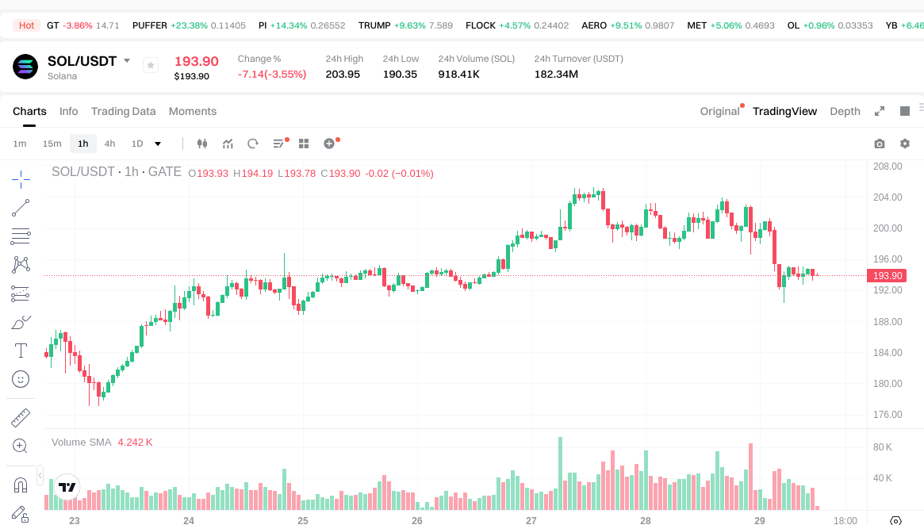The image size is (924, 525).
Task: Toggle magnet mode on the chart
Action: click(x=21, y=485)
